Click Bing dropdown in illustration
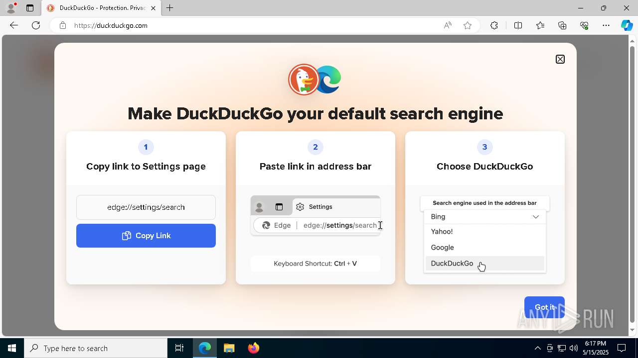This screenshot has height=358, width=638. click(485, 217)
